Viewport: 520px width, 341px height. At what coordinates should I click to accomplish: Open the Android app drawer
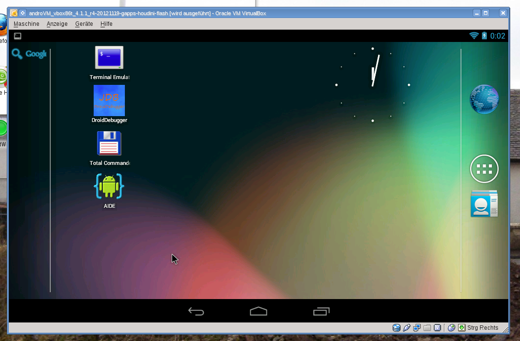(x=484, y=169)
